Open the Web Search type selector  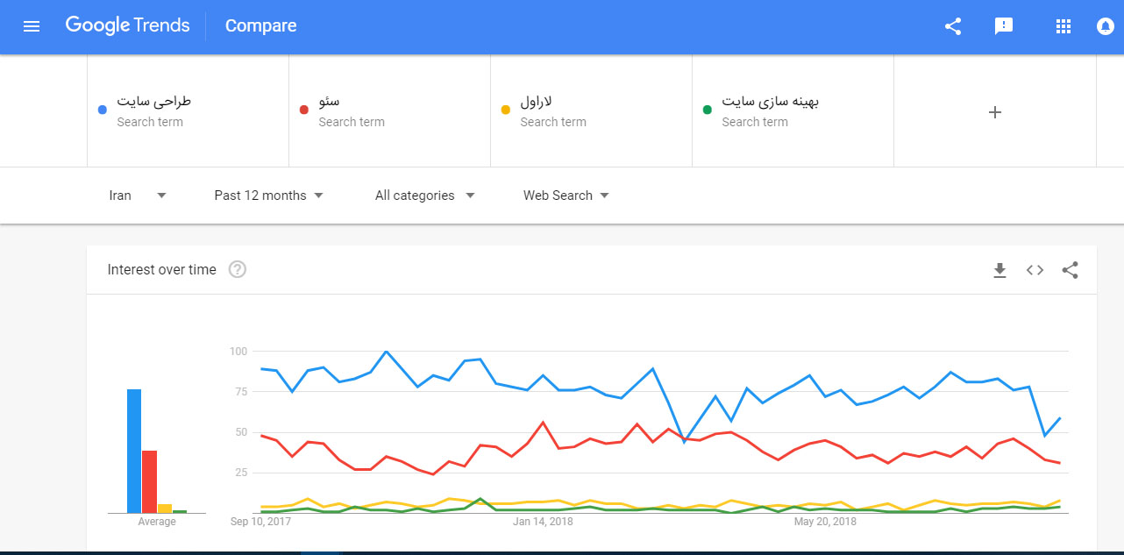coord(565,195)
